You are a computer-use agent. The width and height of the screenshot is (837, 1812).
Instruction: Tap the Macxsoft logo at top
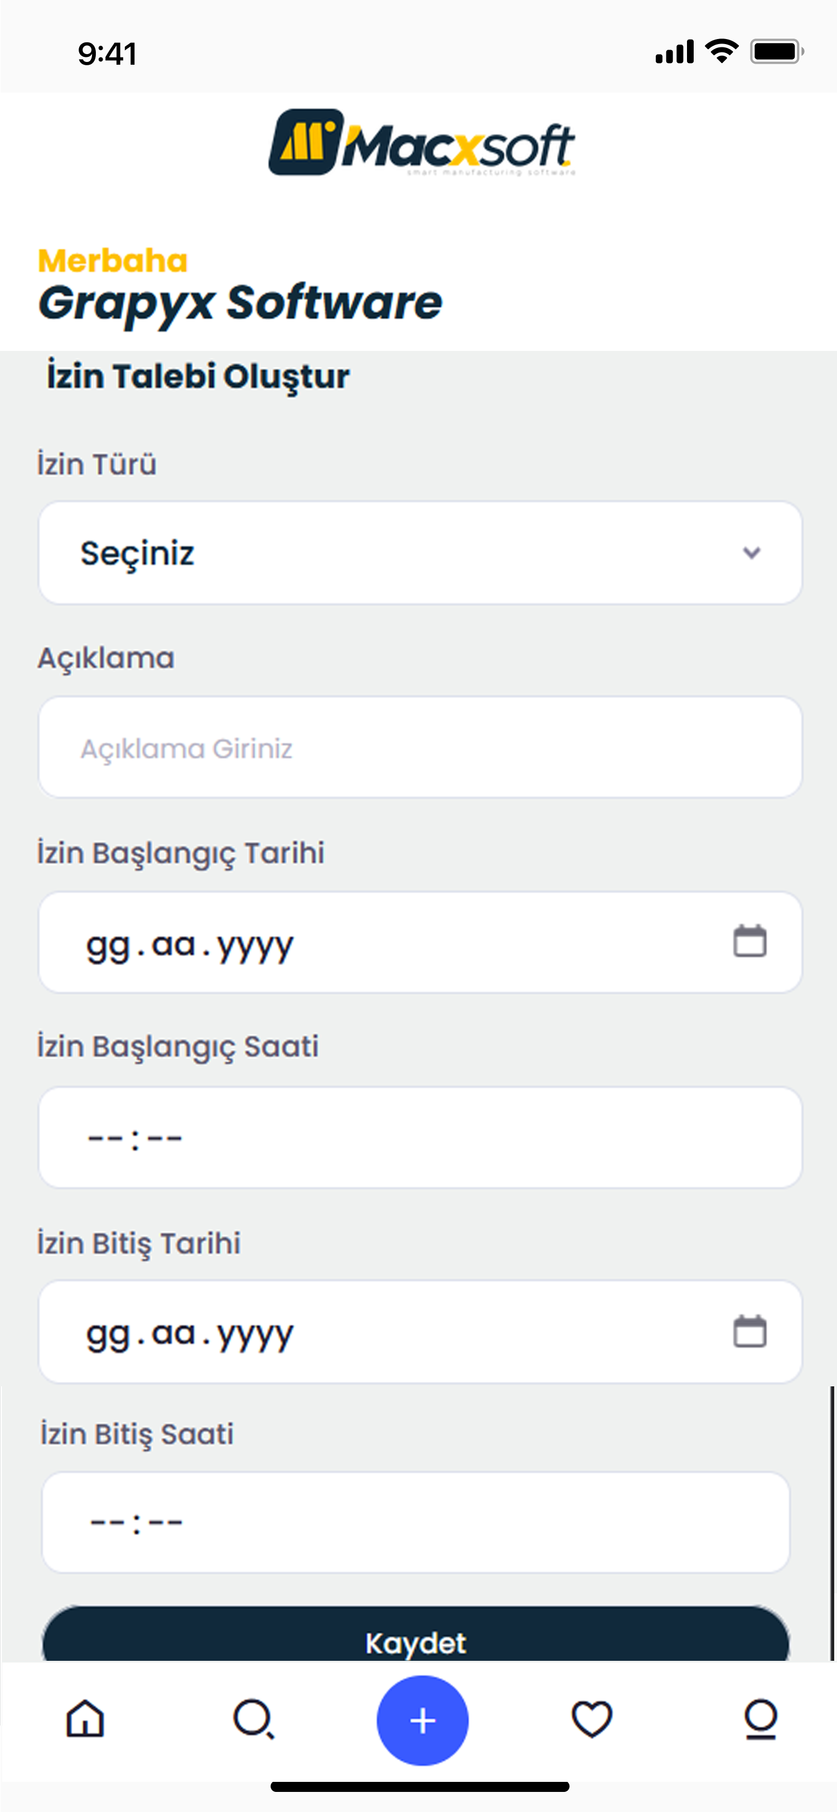pos(422,143)
